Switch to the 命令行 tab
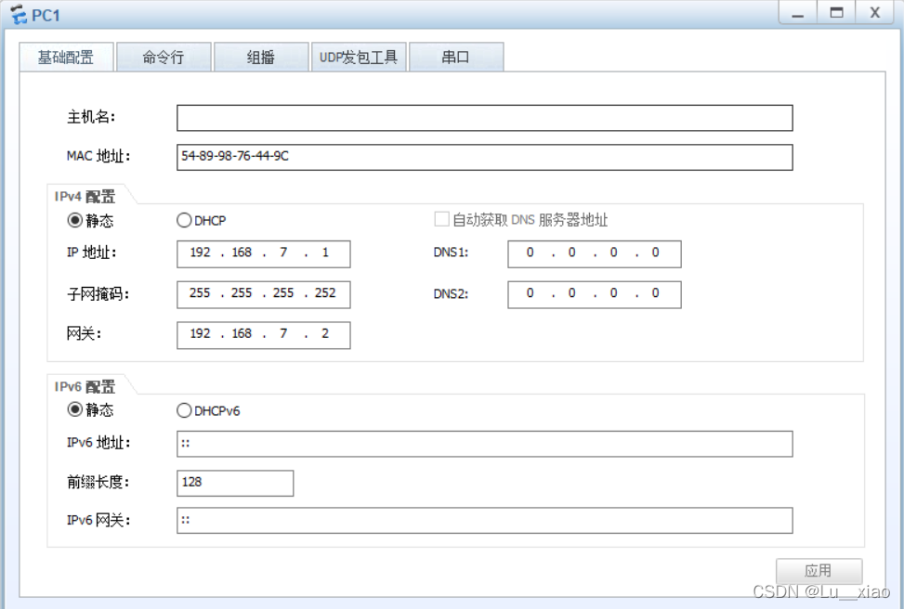Viewport: 904px width, 609px height. click(164, 57)
